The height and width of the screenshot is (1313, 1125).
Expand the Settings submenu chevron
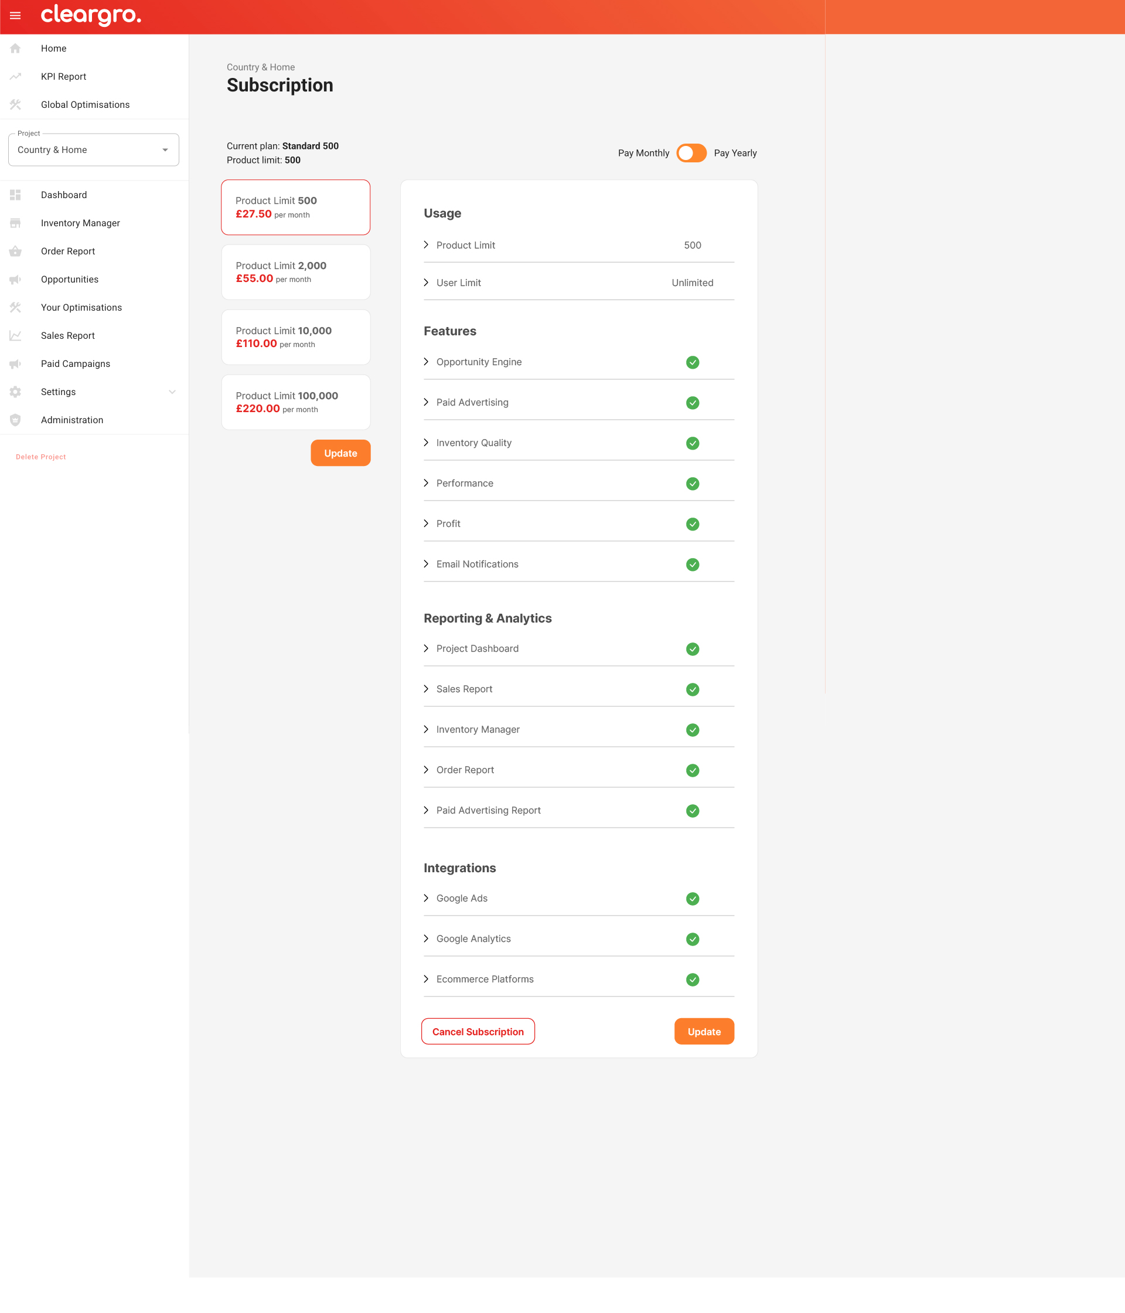pyautogui.click(x=172, y=392)
